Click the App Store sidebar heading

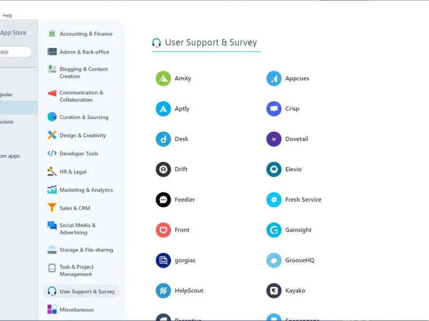pos(13,33)
